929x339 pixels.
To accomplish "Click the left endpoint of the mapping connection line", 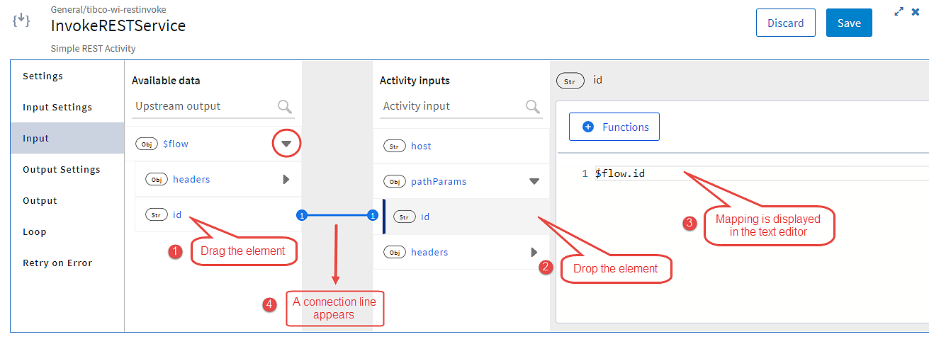I will (301, 215).
